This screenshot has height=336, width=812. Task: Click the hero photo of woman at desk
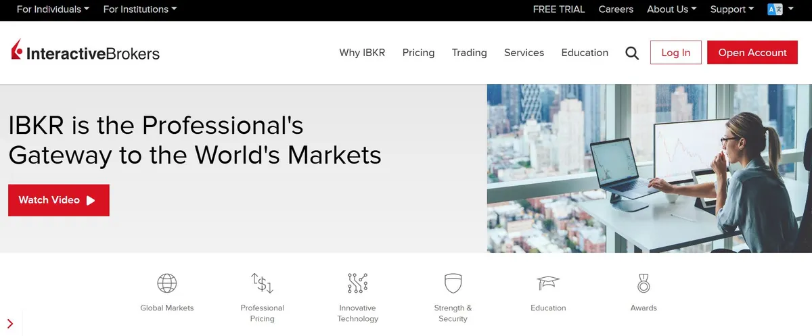[x=650, y=168]
